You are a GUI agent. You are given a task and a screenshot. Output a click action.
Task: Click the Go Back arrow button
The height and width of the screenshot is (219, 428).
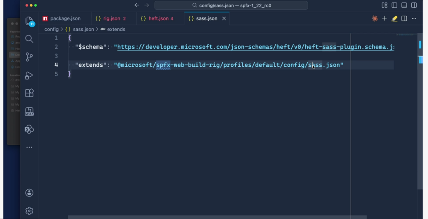tap(137, 5)
